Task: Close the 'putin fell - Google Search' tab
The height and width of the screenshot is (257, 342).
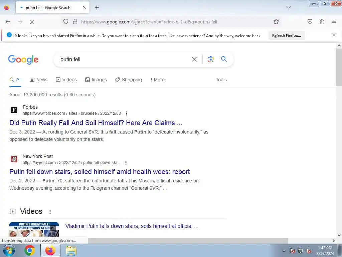Action: tap(84, 7)
